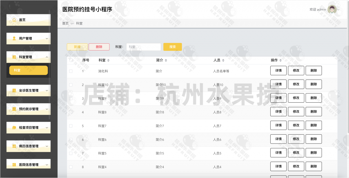Viewport: 349px width, 178px height.
Task: Open 详情 for 科室5
Action: click(x=278, y=153)
